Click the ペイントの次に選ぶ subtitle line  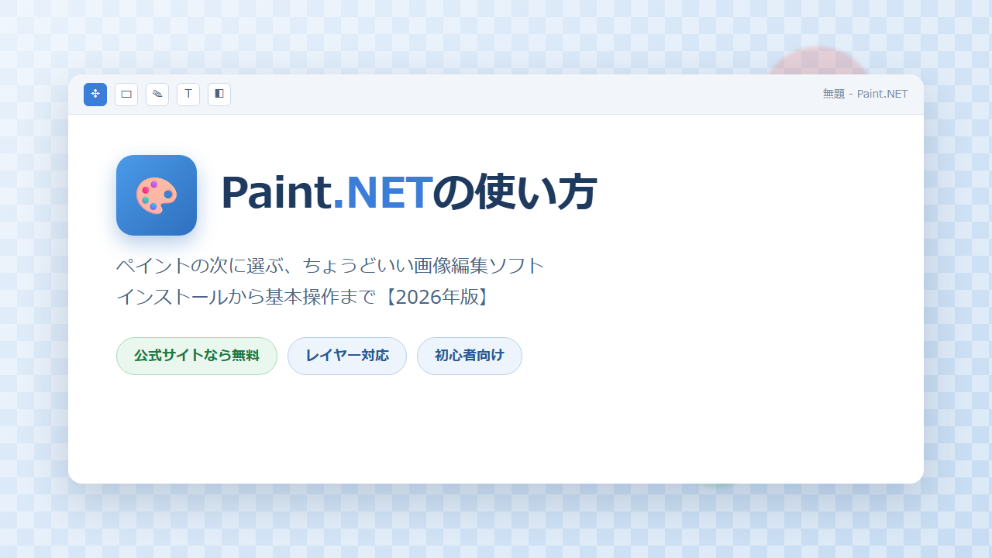331,266
